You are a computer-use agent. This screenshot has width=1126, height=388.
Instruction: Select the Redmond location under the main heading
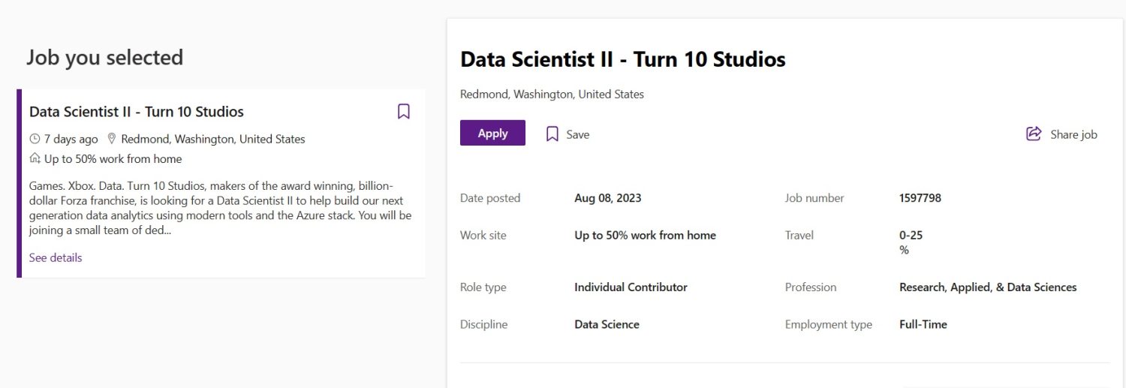(x=552, y=94)
